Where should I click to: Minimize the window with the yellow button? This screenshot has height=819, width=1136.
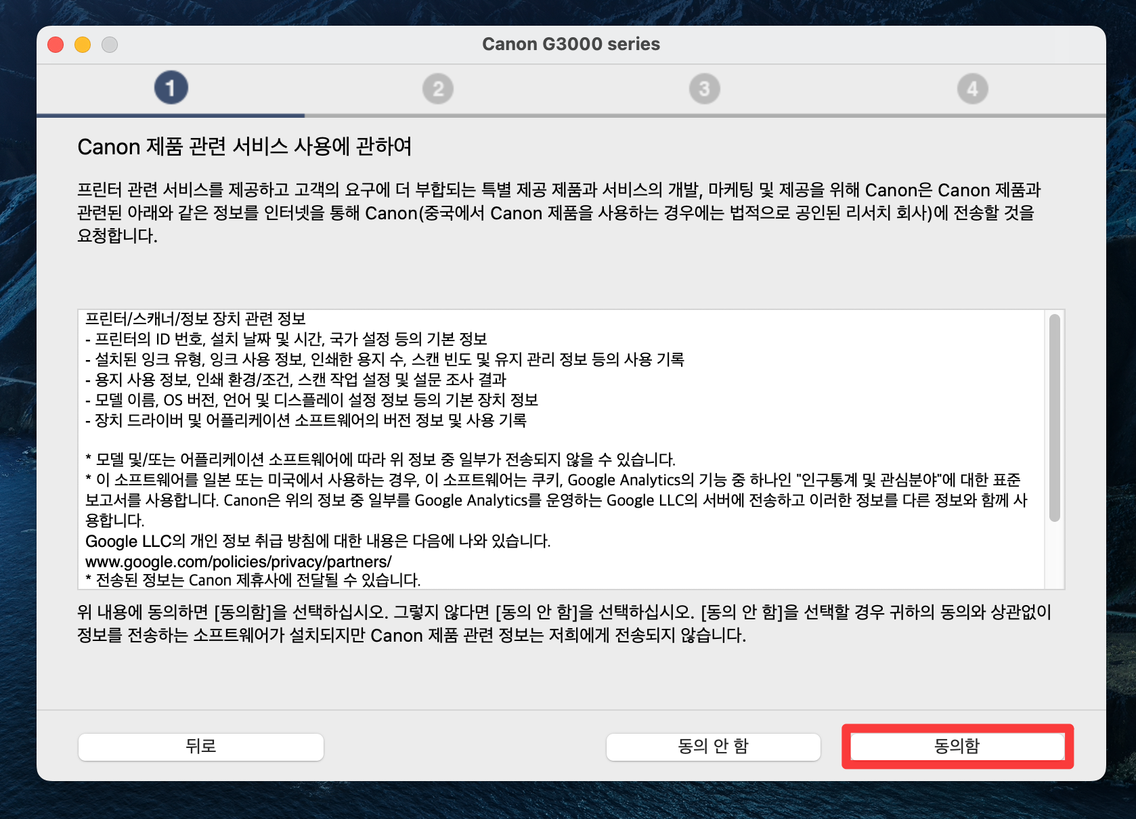tap(83, 45)
